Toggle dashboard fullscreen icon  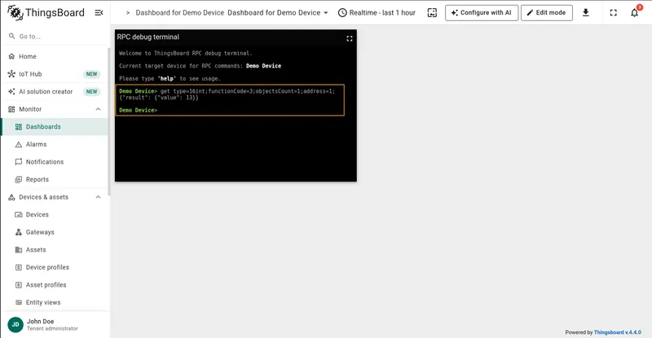tap(614, 13)
